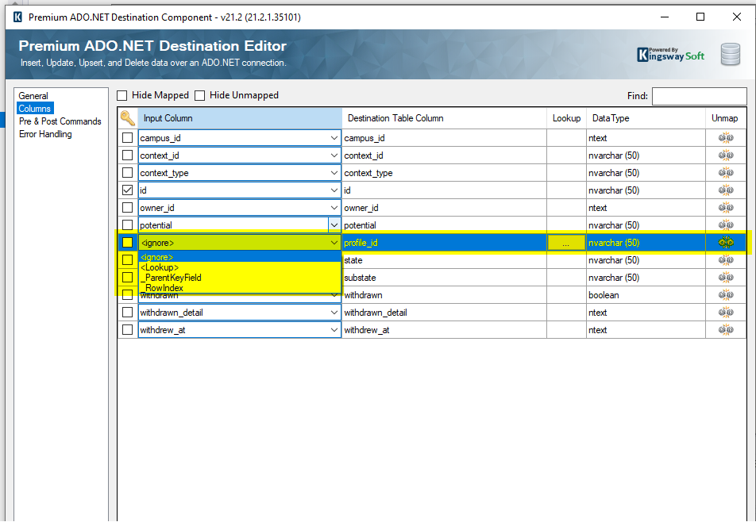The image size is (756, 522).
Task: Click the unmap icon for profile_id row
Action: point(726,242)
